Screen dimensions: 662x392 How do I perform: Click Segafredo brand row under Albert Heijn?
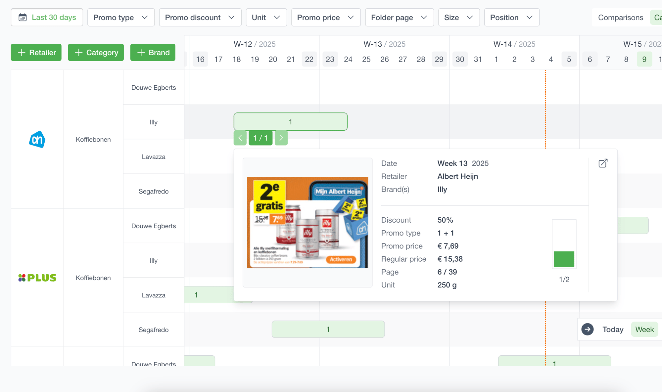154,191
